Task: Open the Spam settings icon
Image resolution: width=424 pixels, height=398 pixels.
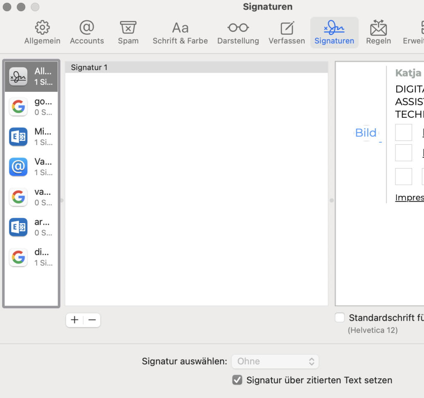Action: click(128, 28)
